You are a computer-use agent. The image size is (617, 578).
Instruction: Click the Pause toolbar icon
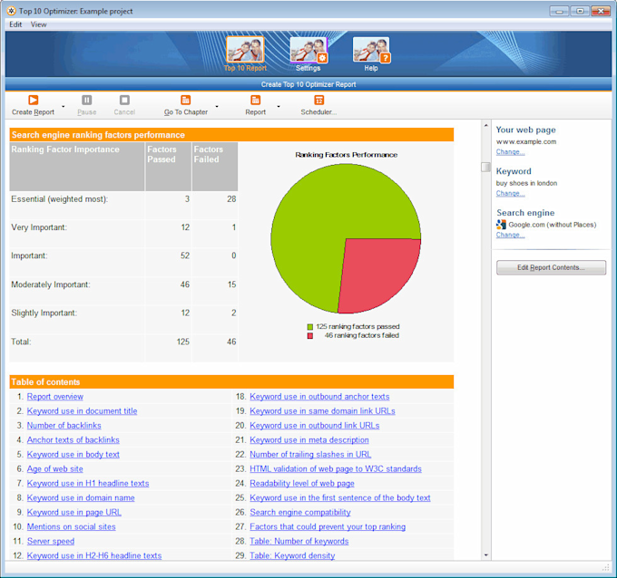click(x=86, y=101)
